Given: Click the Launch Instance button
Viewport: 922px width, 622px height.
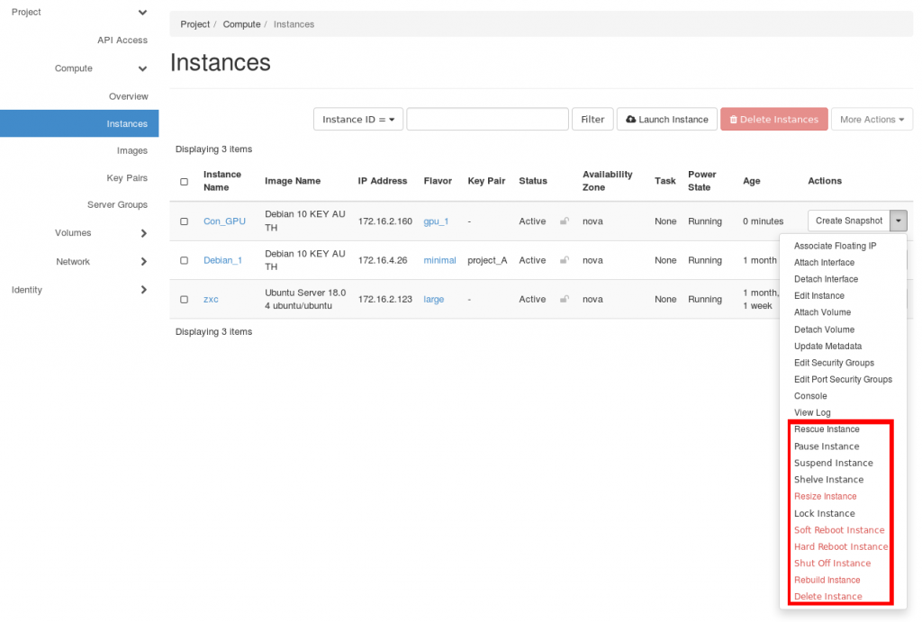Looking at the screenshot, I should click(x=666, y=120).
